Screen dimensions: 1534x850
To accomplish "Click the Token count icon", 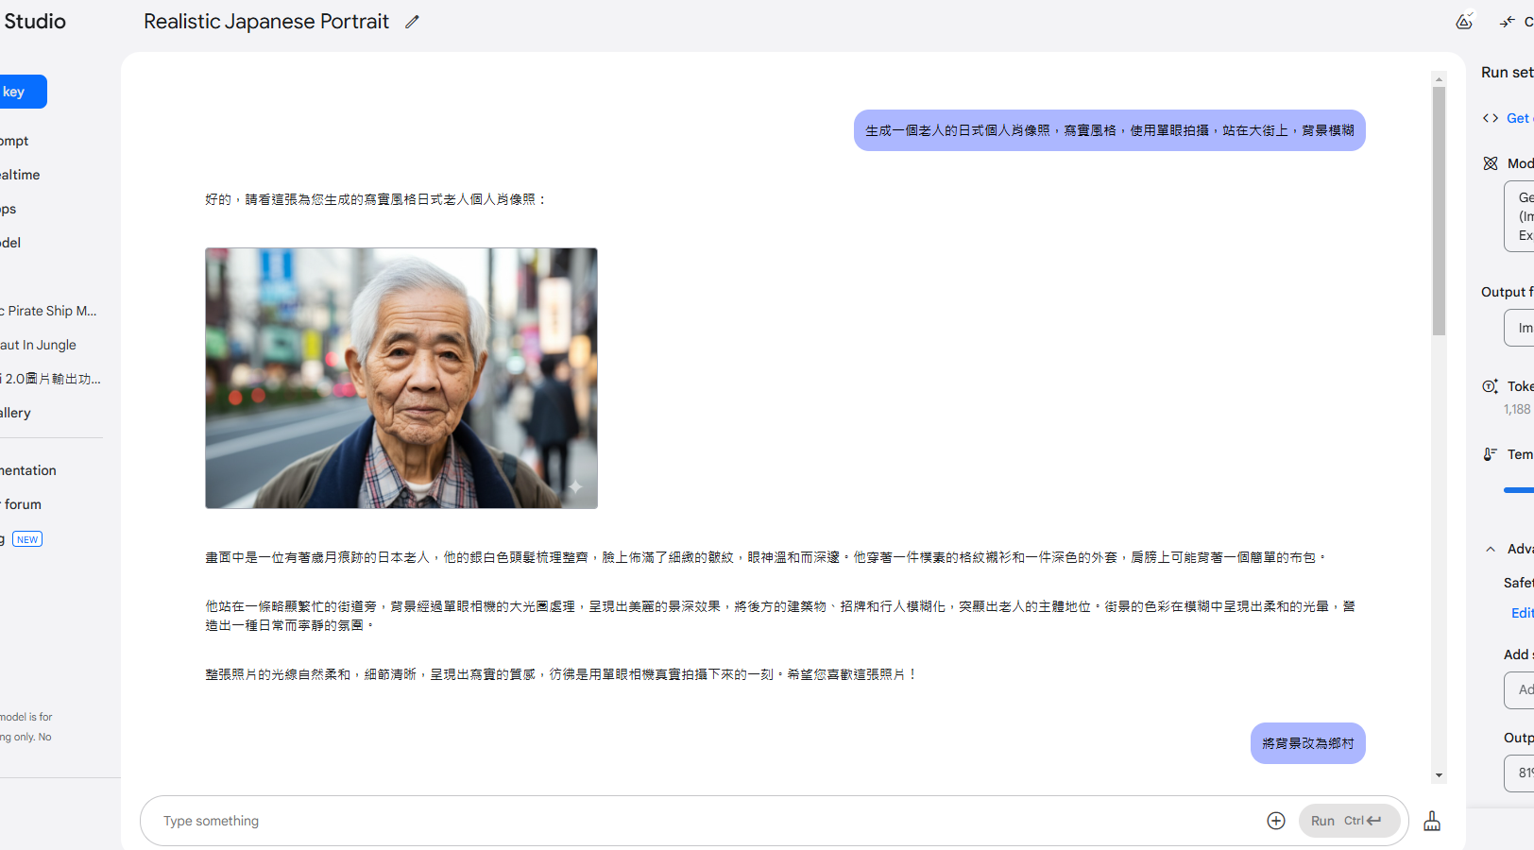I will click(x=1491, y=386).
